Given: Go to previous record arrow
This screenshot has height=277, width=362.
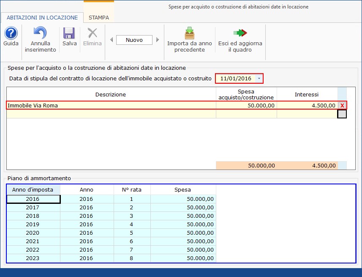Looking at the screenshot, I should point(112,40).
